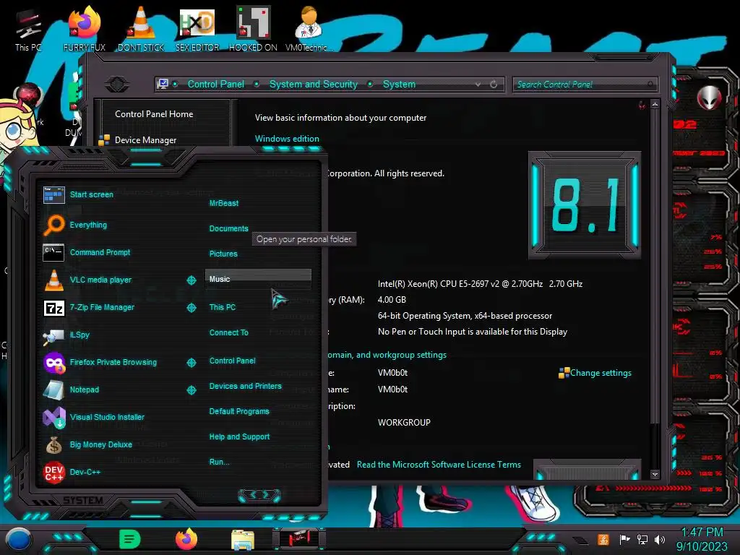Open the FURRY FUX Firefox desktop shortcut
This screenshot has width=740, height=555.
click(85, 29)
